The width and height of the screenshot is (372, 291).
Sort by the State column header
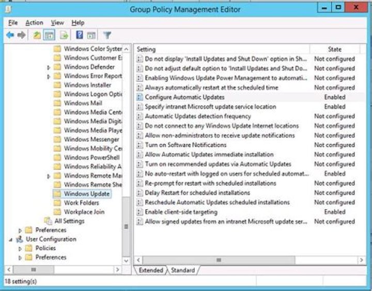(334, 49)
